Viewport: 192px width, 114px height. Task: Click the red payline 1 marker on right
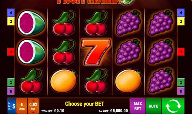coord(181,52)
